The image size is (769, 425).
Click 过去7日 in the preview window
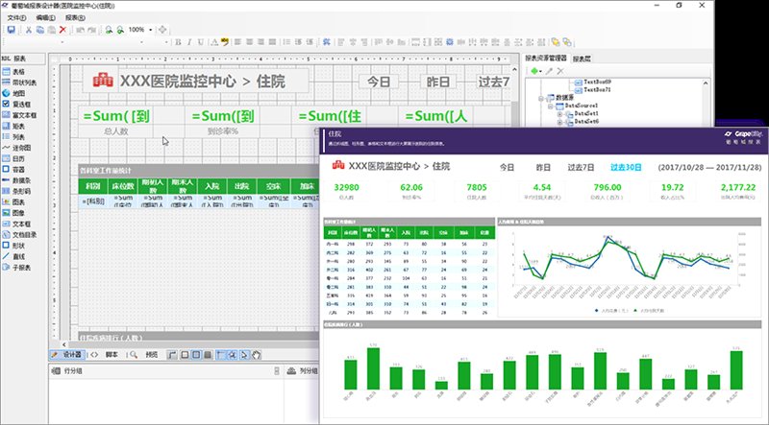[581, 167]
